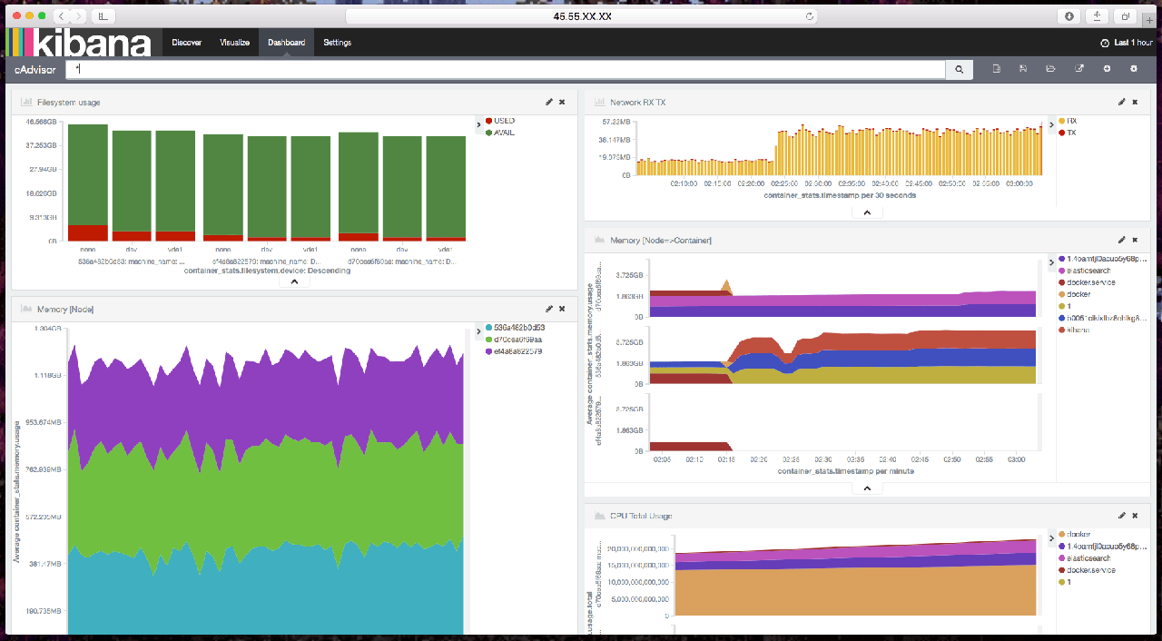
Task: Edit the Filesystem usage panel via pencil
Action: (549, 103)
